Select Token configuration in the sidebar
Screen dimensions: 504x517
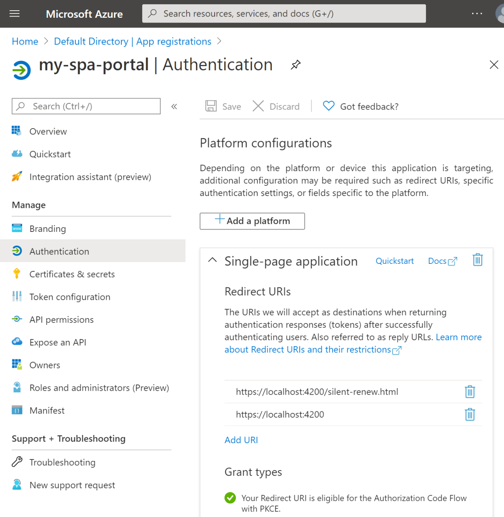point(70,297)
